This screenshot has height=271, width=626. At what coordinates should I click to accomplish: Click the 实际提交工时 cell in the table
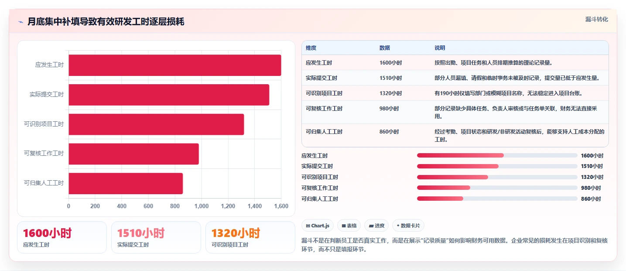tap(322, 78)
